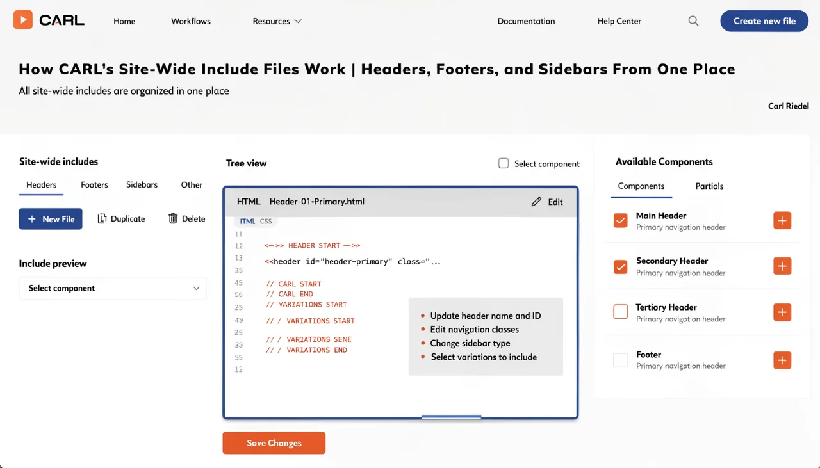Click the Delete trash icon
The image size is (820, 468).
(173, 219)
